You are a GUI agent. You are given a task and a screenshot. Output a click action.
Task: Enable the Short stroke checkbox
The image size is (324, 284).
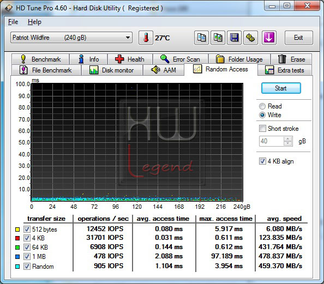click(262, 129)
